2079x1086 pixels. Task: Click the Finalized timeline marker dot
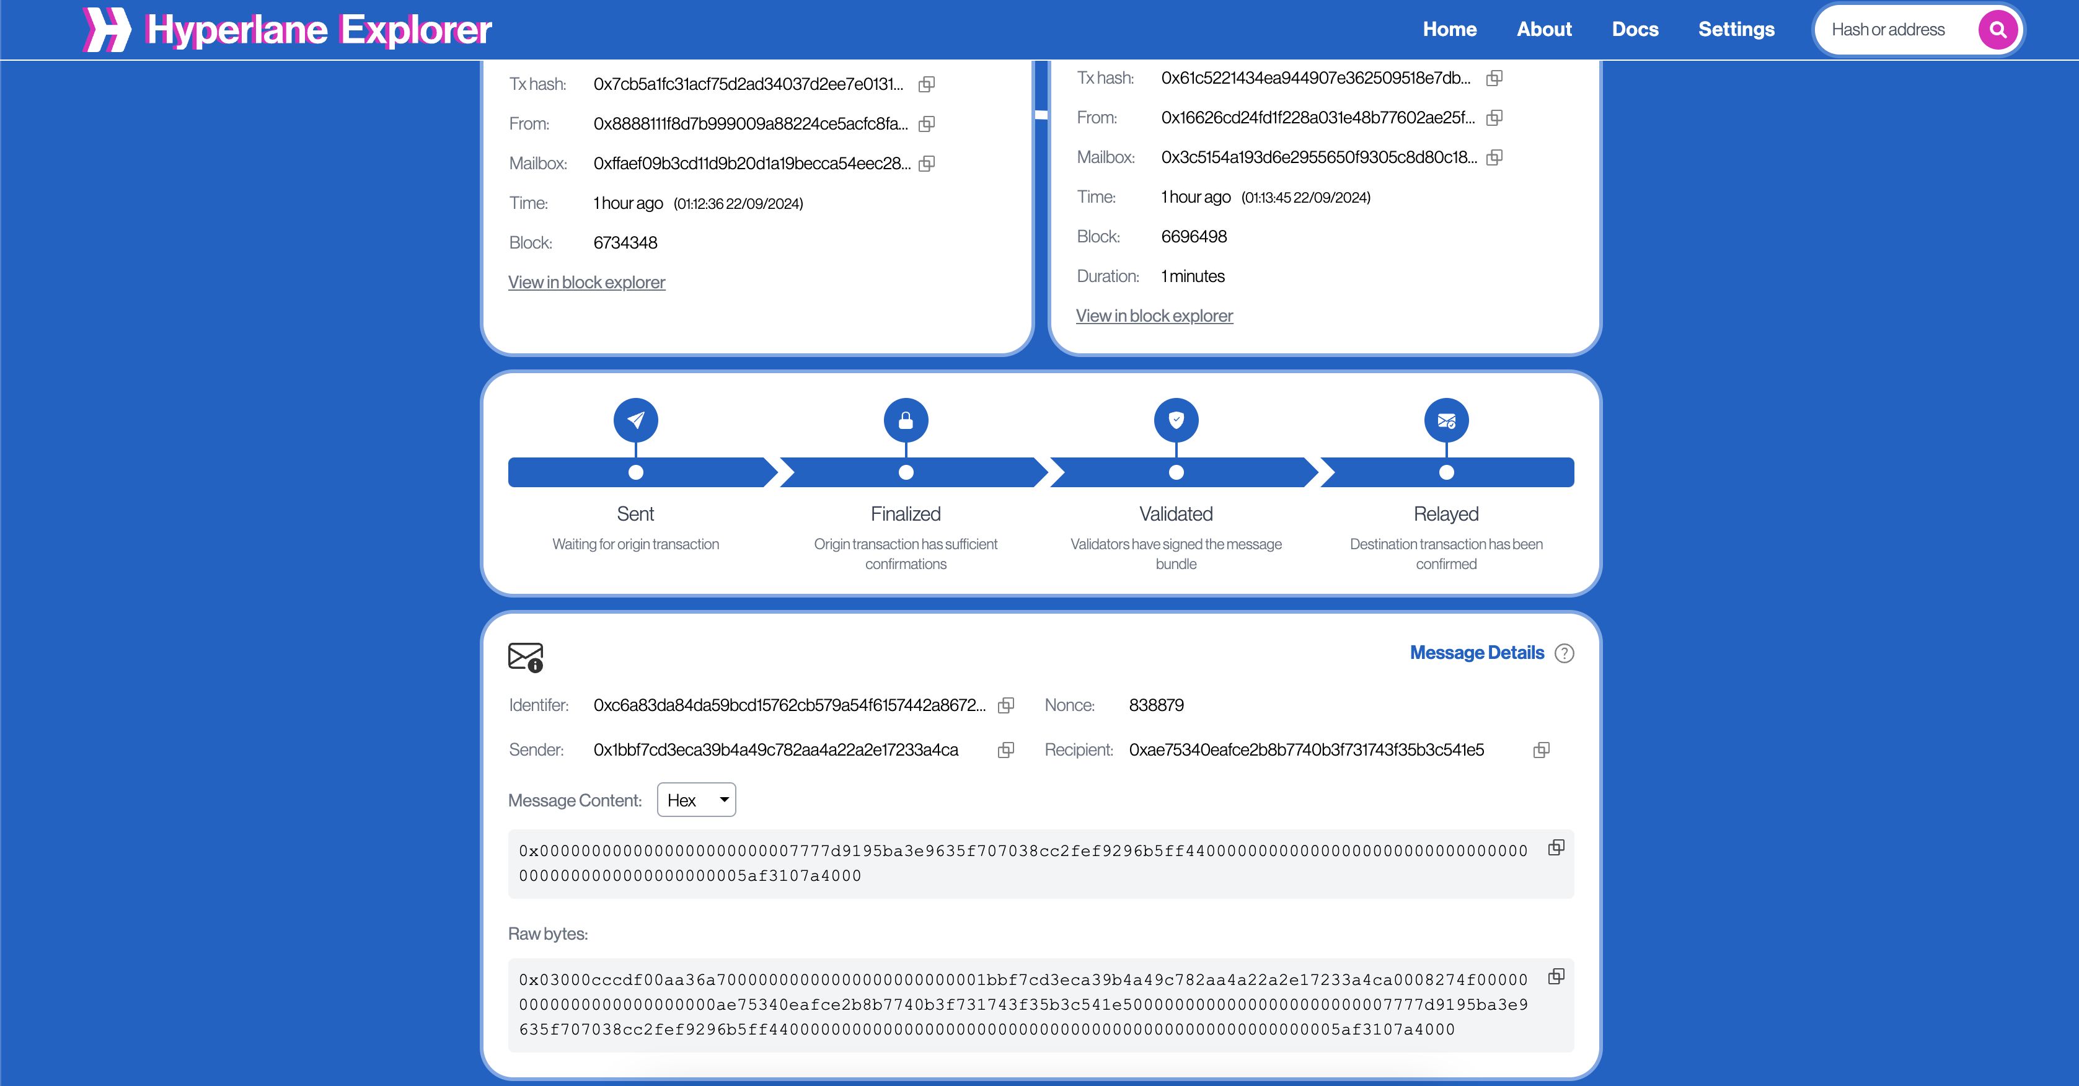coord(906,472)
